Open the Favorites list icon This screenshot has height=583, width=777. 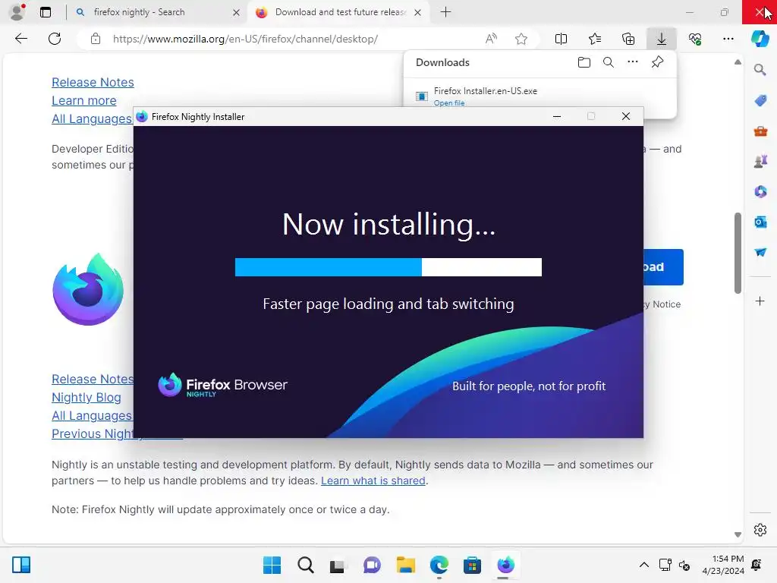(x=595, y=39)
